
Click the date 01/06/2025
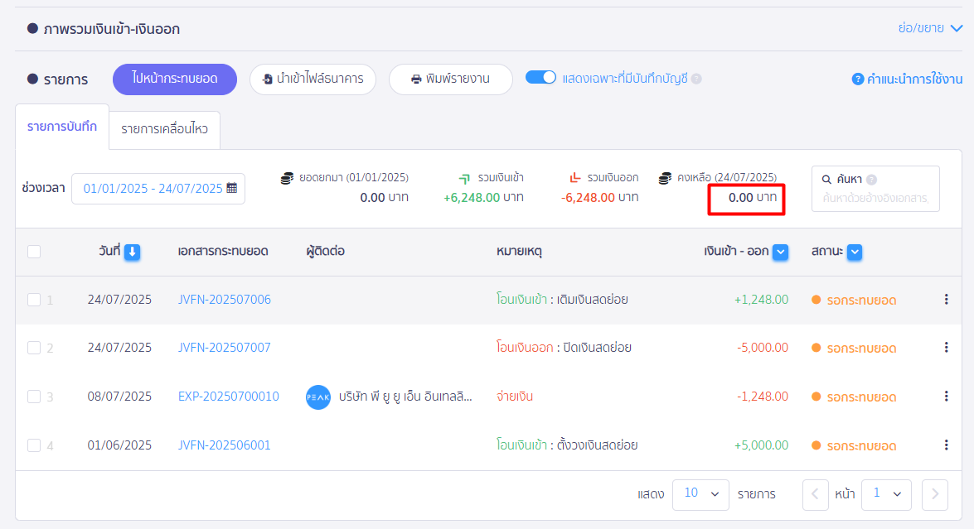[x=119, y=445]
